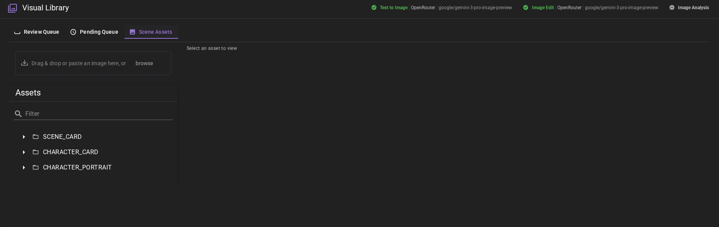Click the browse link to upload image
This screenshot has height=227, width=719.
(144, 63)
